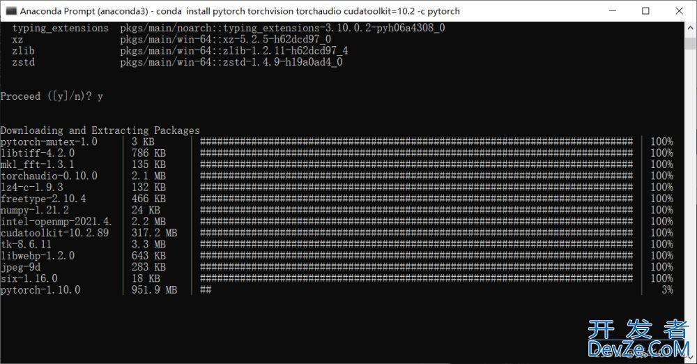Click the libtiff-4.2.0 package name
Screen dimensions: 697x364
tap(38, 153)
